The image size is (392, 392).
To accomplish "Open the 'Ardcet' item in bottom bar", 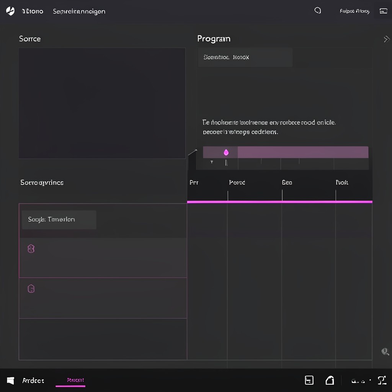I will point(33,381).
